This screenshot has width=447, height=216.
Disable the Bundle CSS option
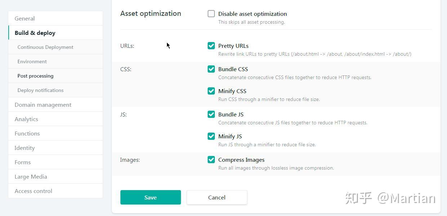coord(211,69)
